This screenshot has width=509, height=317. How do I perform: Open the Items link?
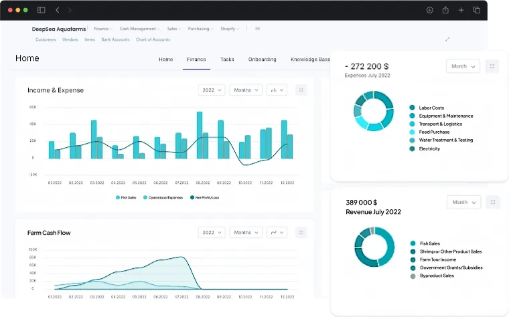(x=90, y=39)
